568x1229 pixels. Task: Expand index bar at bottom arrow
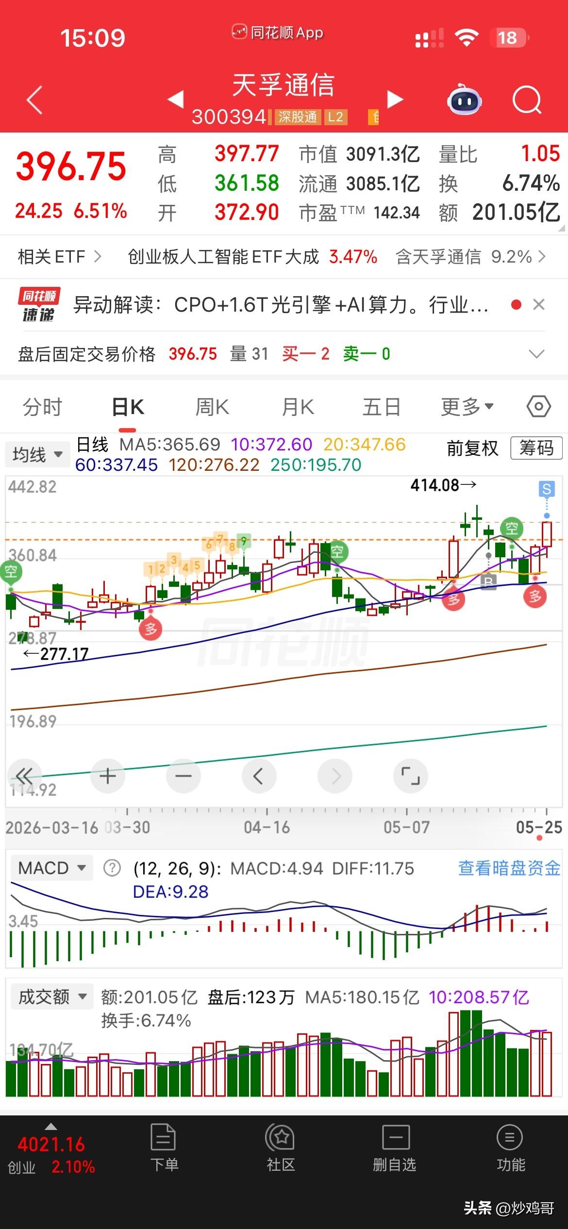[x=51, y=1126]
